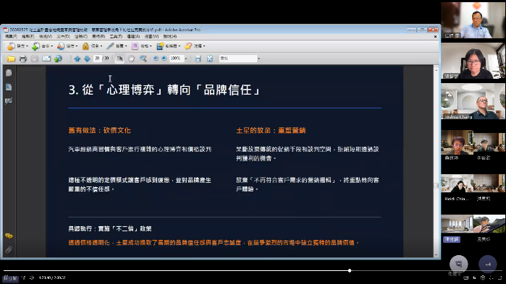Screen dimensions: 506x284
Task: Select the top participant video thumbnail
Action: 473,20
